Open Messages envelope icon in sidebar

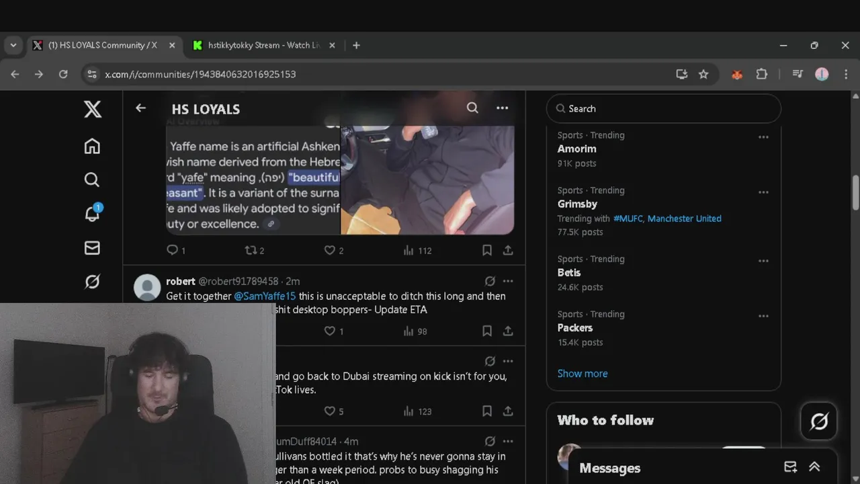point(92,248)
